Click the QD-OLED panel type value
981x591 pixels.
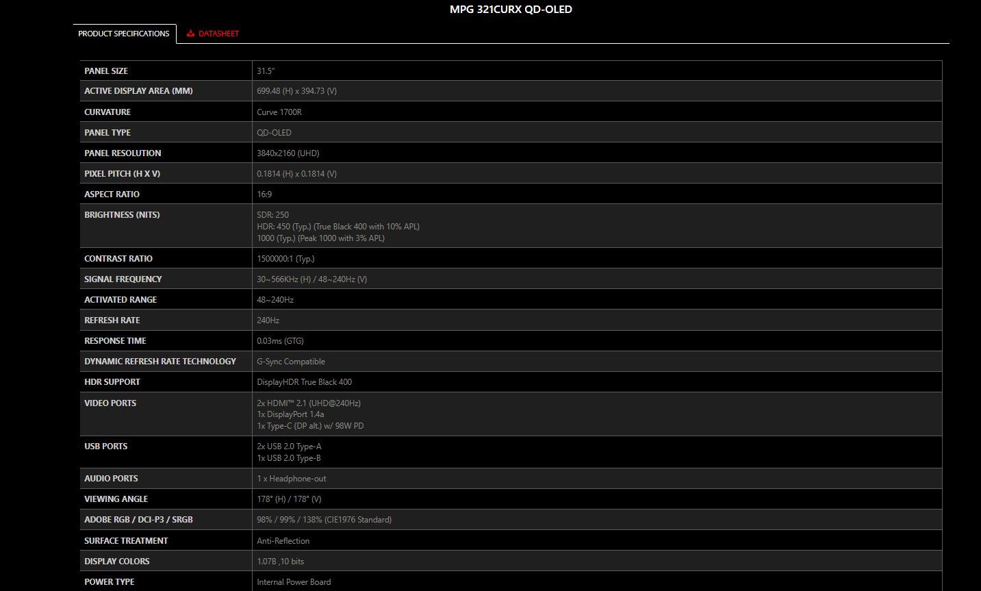click(x=274, y=133)
